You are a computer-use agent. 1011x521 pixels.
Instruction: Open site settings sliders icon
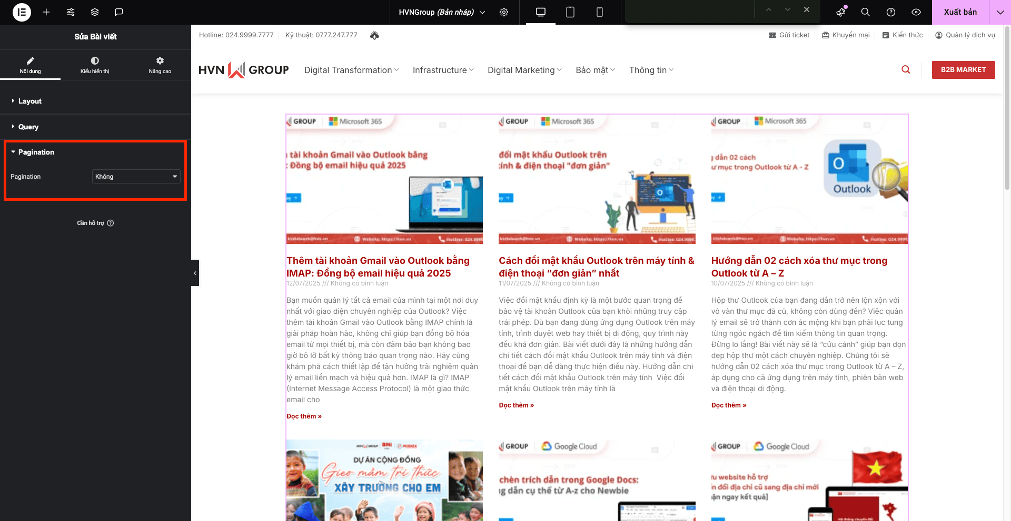point(71,12)
